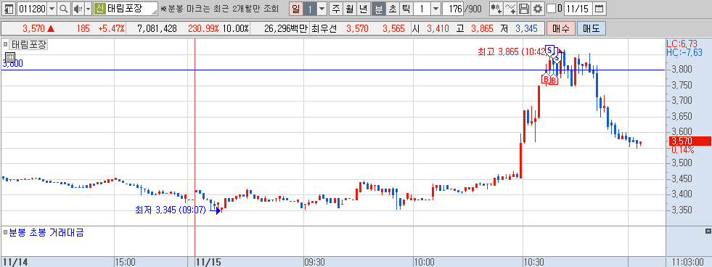The image size is (712, 267).
Task: Click the layout panel icon at top left
Action: tap(9, 9)
